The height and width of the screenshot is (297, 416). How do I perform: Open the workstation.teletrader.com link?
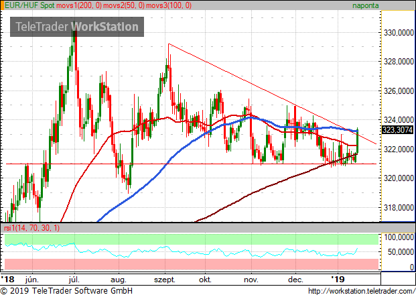(362, 292)
